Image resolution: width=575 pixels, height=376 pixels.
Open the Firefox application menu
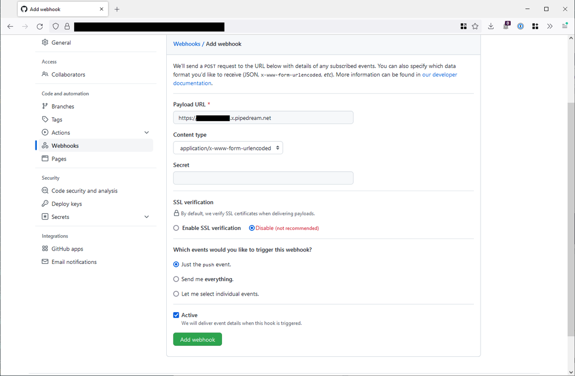(x=564, y=26)
